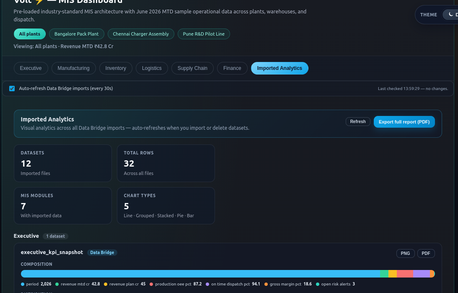This screenshot has width=458, height=293.
Task: Click the gross margin pct 18.6 value
Action: (x=308, y=284)
